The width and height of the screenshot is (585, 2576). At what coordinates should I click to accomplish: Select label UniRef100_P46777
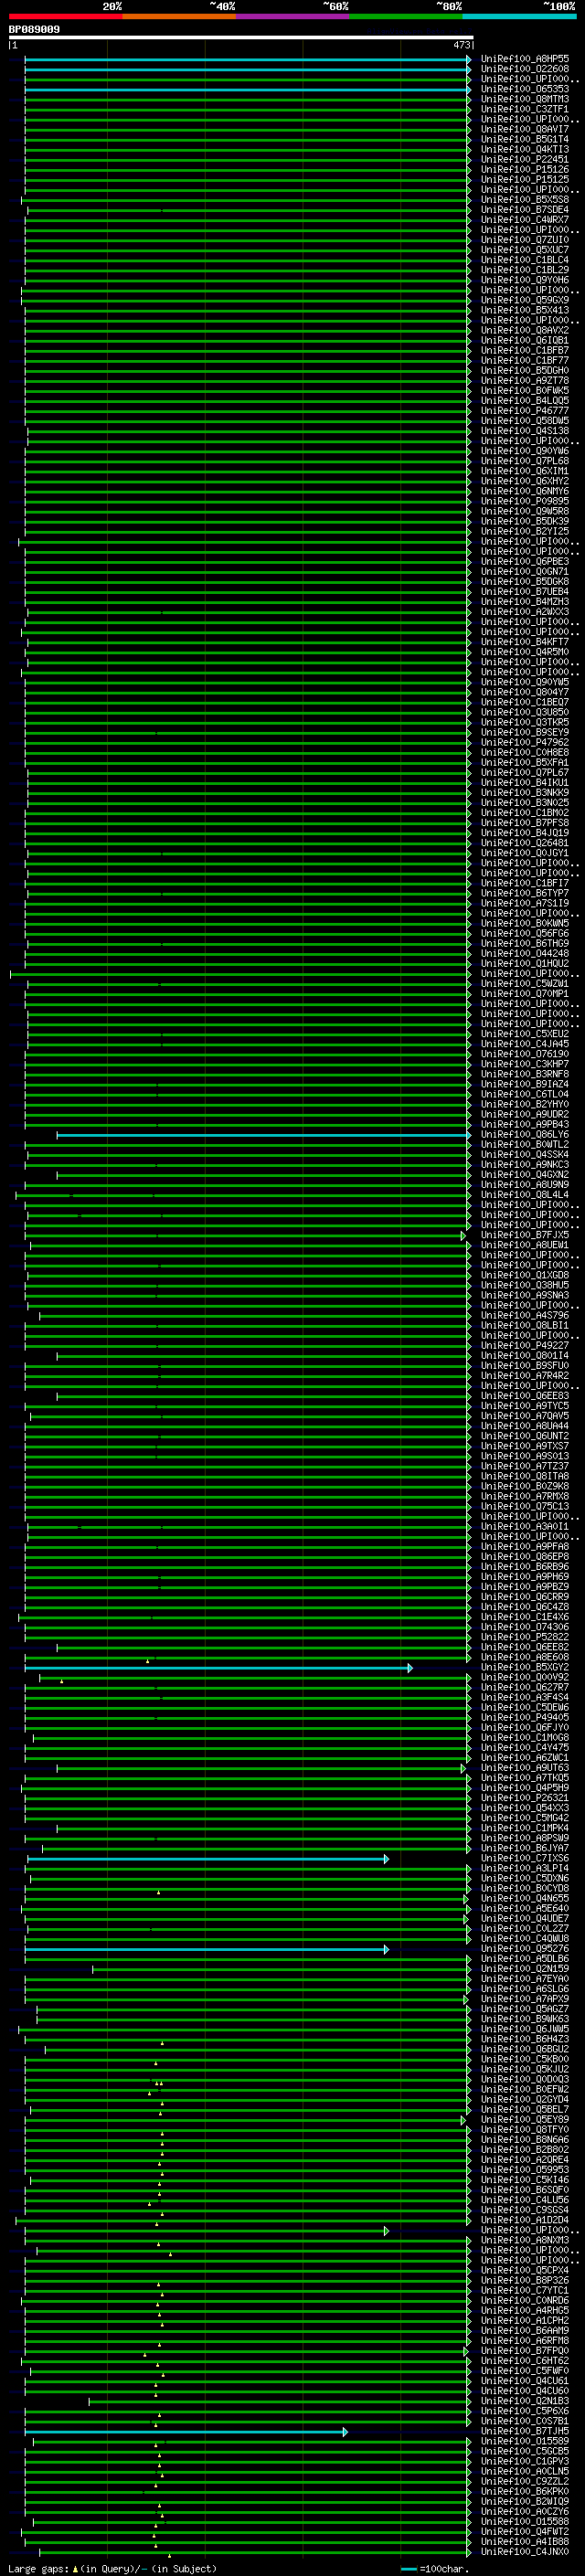525,410
